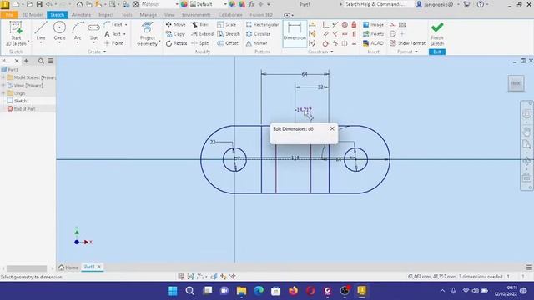Click the Import Points tool
Image resolution: width=534 pixels, height=300 pixels.
pos(373,34)
